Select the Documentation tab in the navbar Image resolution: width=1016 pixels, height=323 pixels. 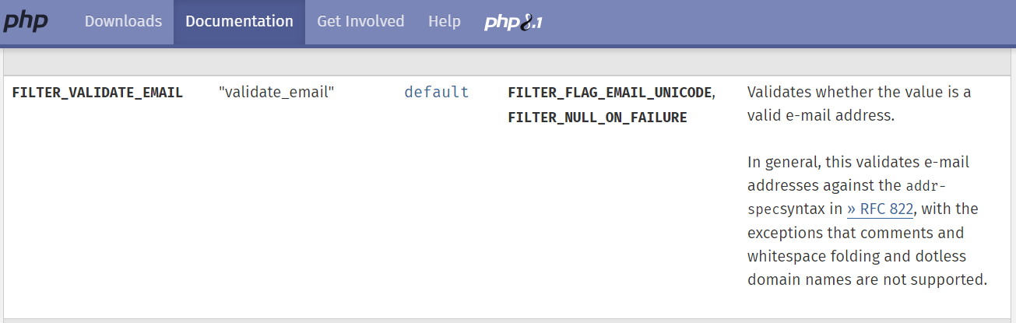tap(239, 22)
